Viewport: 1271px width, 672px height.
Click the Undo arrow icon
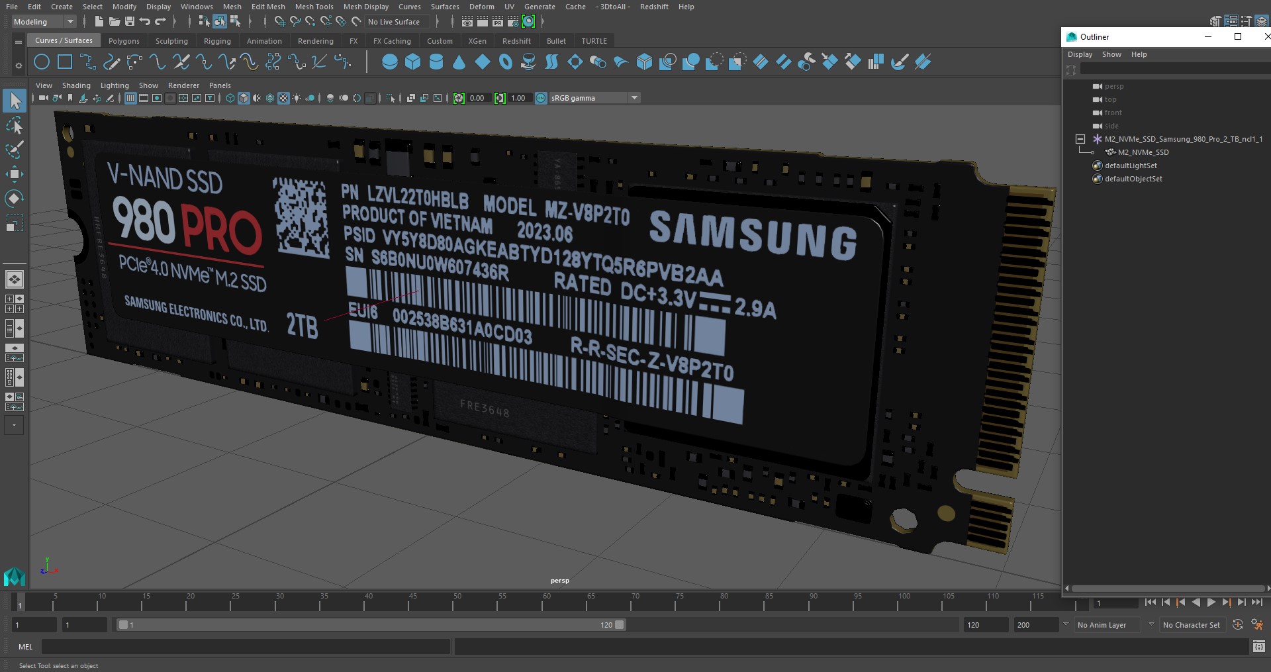[x=145, y=22]
